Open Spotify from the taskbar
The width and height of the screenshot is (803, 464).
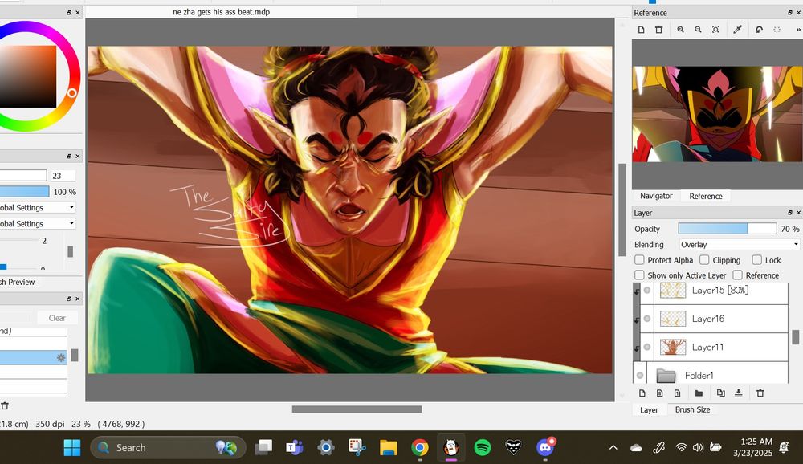482,448
